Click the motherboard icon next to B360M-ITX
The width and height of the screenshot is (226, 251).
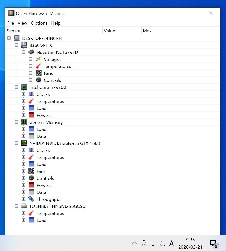pos(24,45)
